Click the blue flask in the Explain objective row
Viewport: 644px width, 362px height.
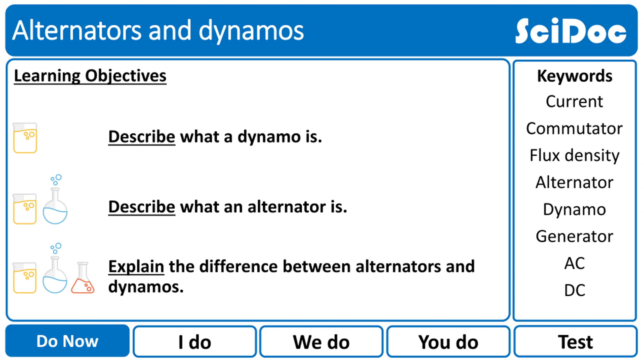pyautogui.click(x=55, y=268)
